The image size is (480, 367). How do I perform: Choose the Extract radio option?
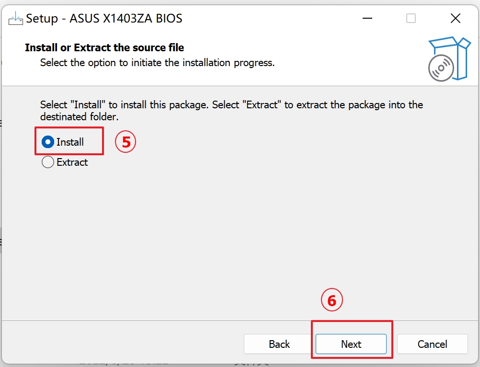[48, 162]
